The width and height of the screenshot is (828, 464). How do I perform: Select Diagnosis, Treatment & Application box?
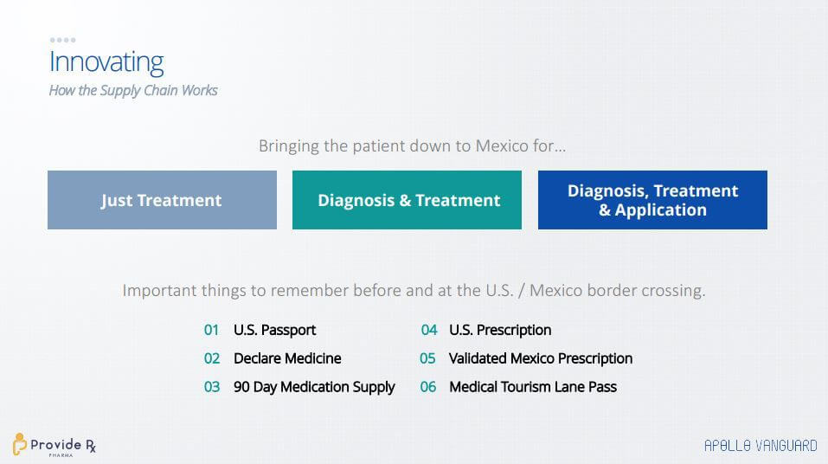[x=652, y=200]
